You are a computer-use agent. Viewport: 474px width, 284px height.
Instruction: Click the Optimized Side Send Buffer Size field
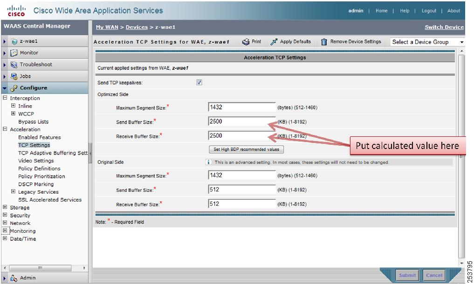pos(242,122)
